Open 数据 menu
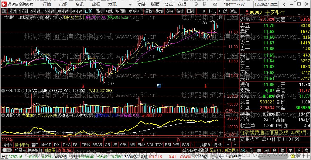 point(96,4)
